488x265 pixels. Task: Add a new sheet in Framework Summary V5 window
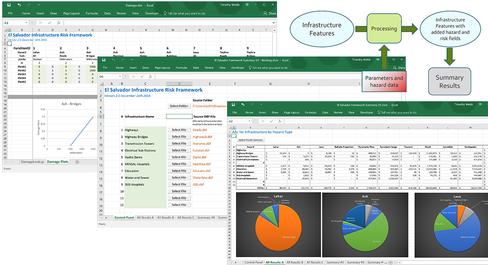coord(391,262)
